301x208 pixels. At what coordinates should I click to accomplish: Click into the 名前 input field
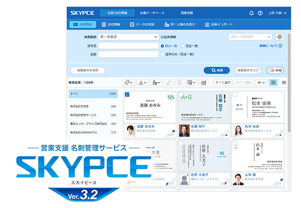(128, 55)
